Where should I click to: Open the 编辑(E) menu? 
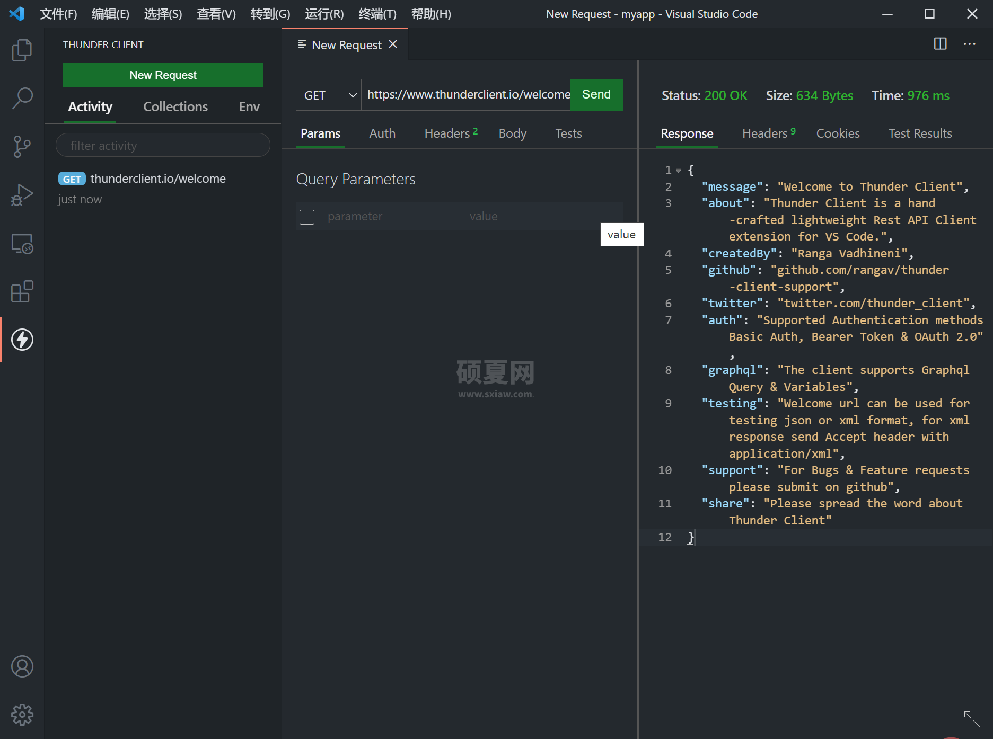coord(110,14)
